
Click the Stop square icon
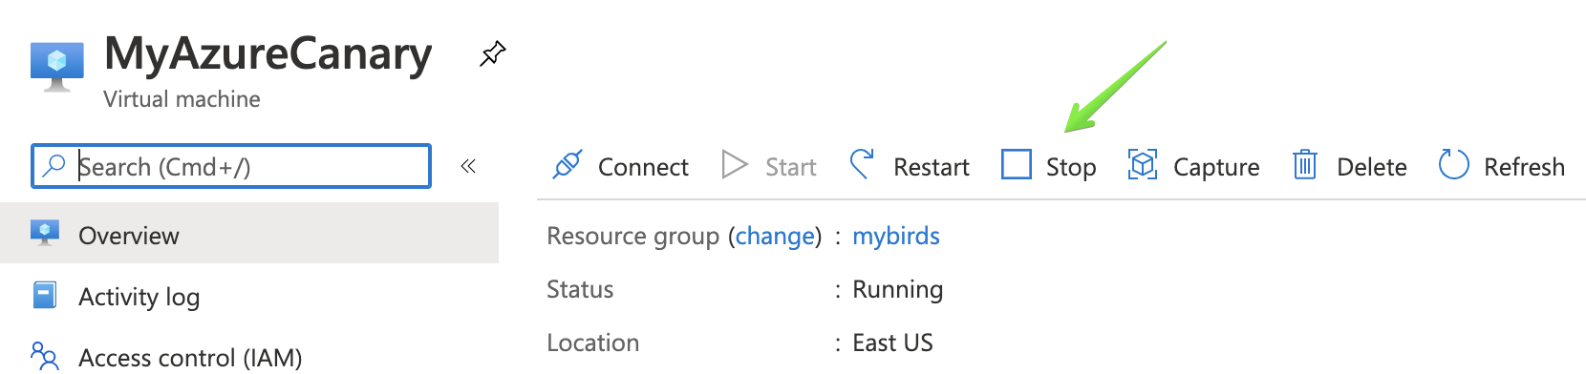[1016, 164]
